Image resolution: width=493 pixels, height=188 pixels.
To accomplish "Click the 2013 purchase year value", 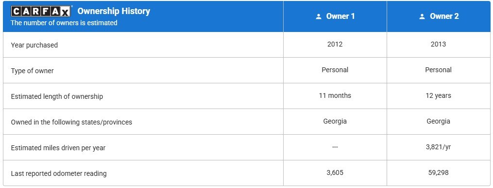I will pyautogui.click(x=438, y=44).
